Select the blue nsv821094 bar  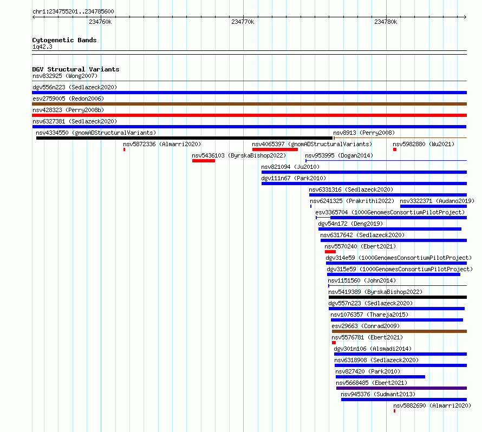[x=364, y=172]
